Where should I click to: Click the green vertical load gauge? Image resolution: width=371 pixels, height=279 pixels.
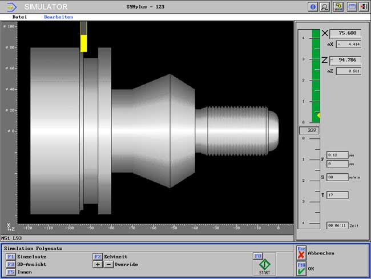(x=316, y=74)
